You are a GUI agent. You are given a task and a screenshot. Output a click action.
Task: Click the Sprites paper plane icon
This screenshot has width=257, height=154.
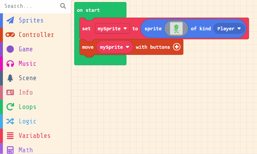(x=10, y=20)
